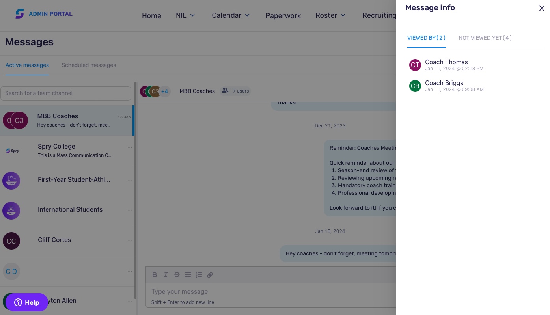
Task: Open the Spry College channel
Action: click(x=67, y=151)
